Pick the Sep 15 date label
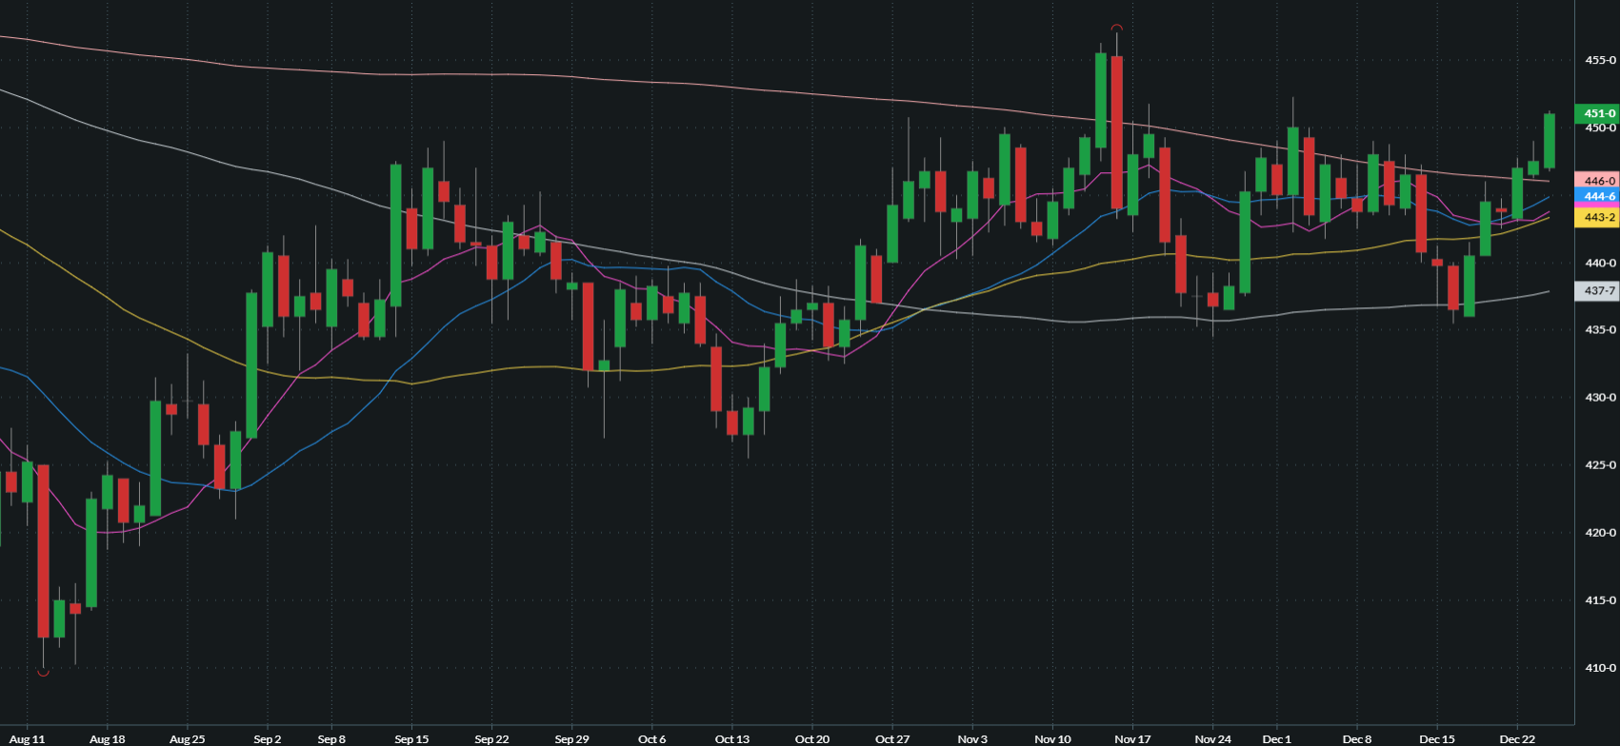The image size is (1620, 746). (411, 739)
